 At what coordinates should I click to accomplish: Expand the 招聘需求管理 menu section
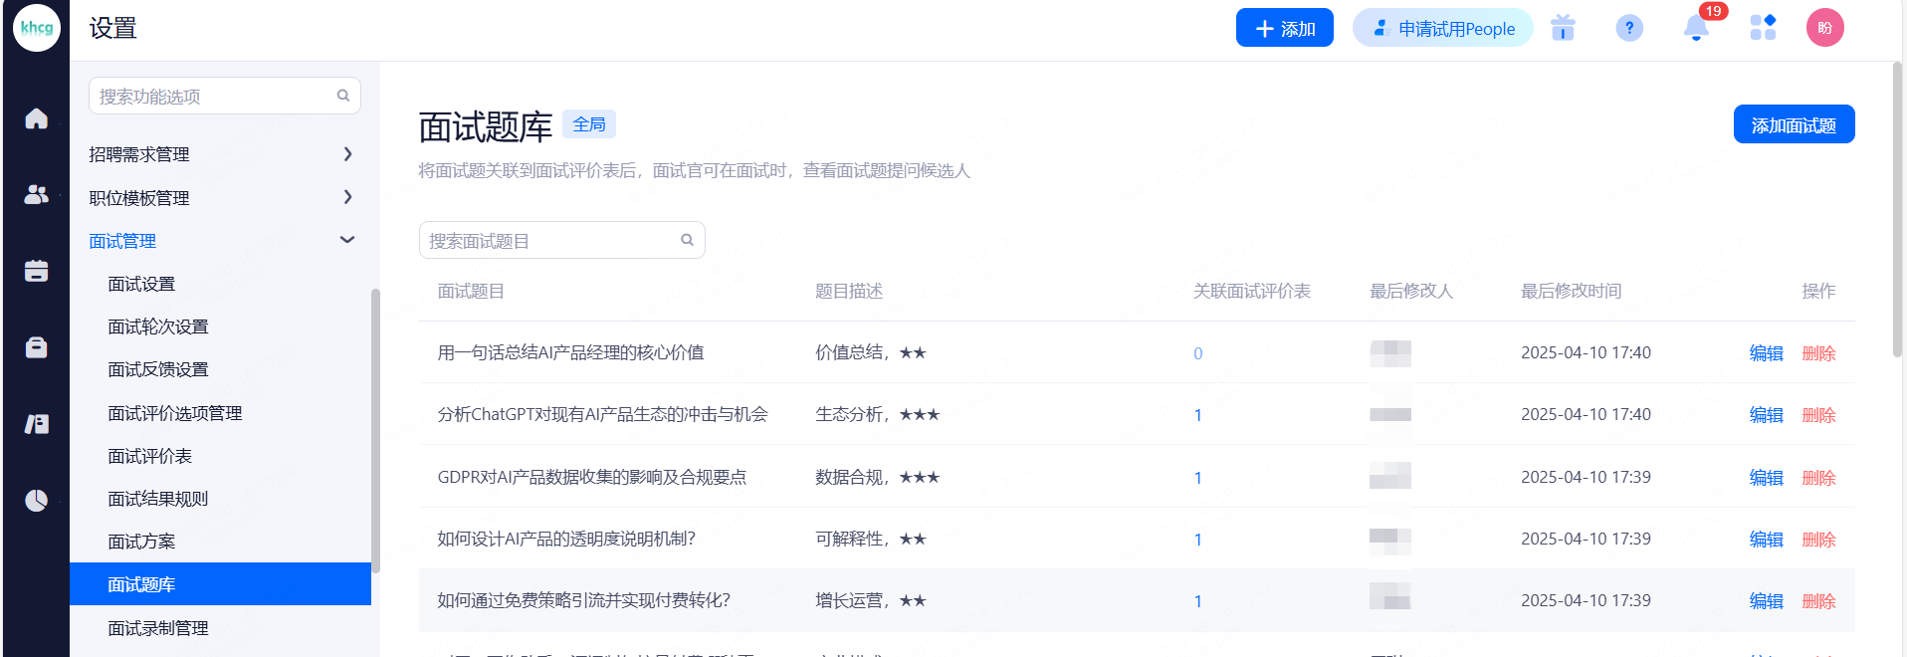click(221, 154)
